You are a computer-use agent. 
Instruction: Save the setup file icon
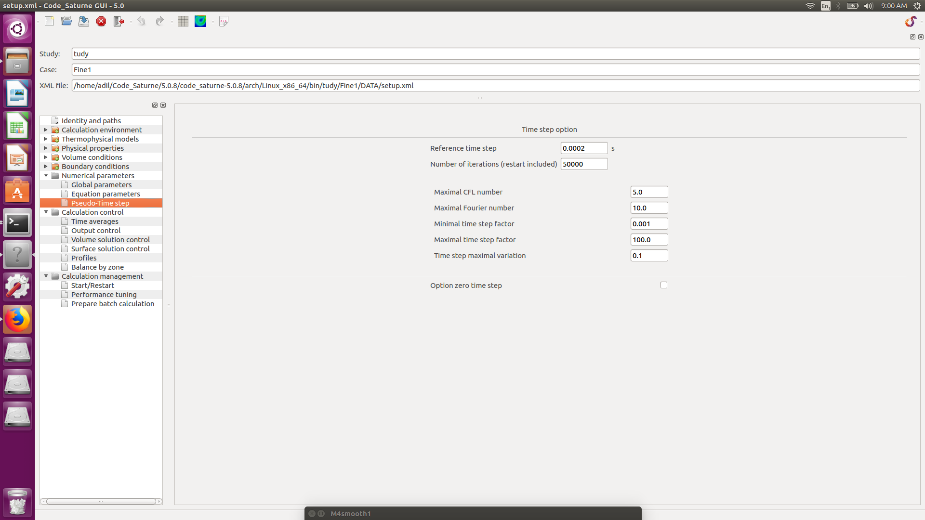84,21
